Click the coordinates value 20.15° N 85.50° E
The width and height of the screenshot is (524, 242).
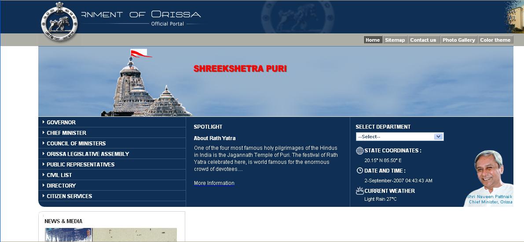coord(383,161)
